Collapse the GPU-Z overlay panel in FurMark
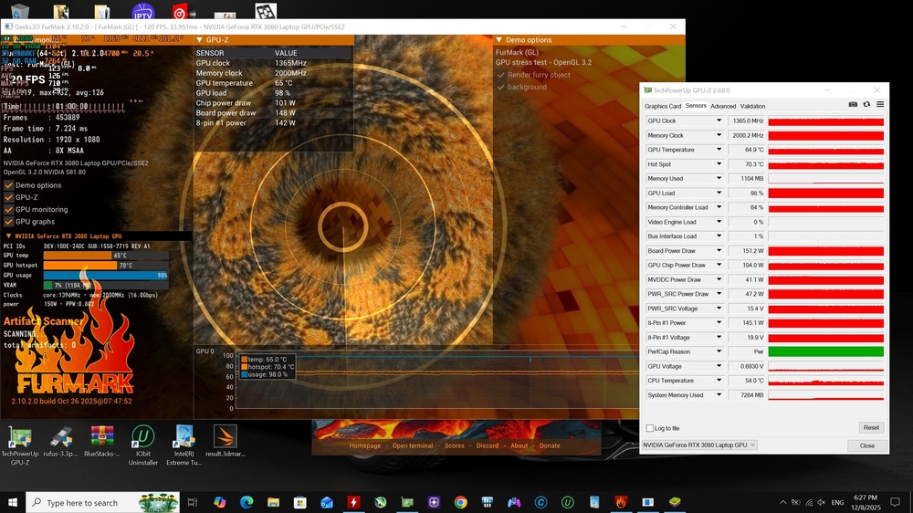 [x=198, y=40]
